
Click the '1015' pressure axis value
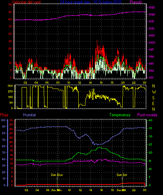tap(151, 21)
